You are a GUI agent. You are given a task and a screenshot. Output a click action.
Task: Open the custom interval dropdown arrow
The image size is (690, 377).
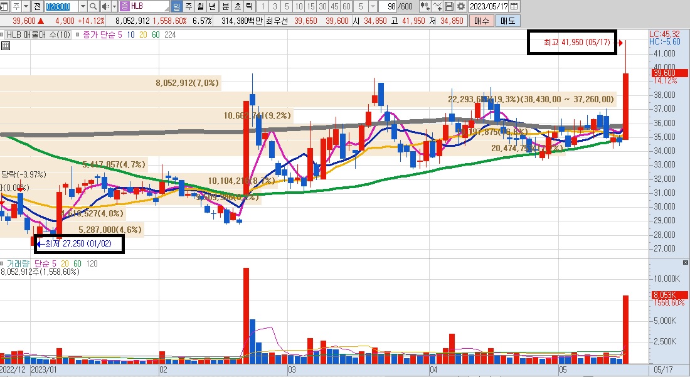(x=373, y=6)
